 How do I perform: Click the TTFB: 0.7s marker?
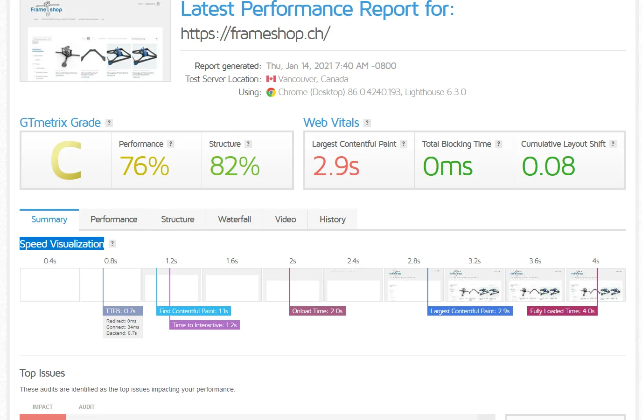[123, 311]
